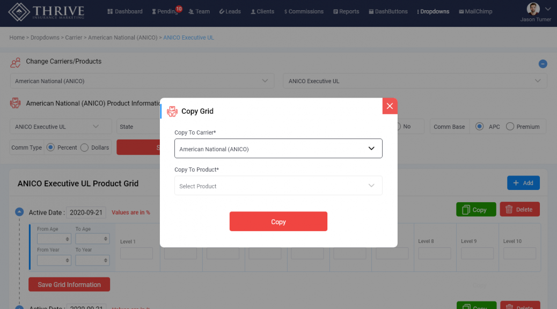This screenshot has width=557, height=309.
Task: Open the carrier dropdown under Change Carriers/Products
Action: (142, 81)
